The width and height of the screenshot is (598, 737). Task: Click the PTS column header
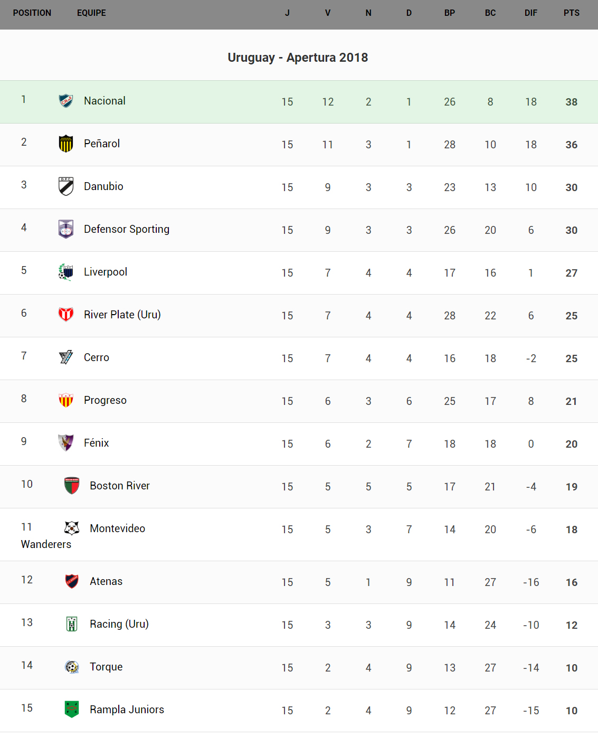click(x=571, y=13)
